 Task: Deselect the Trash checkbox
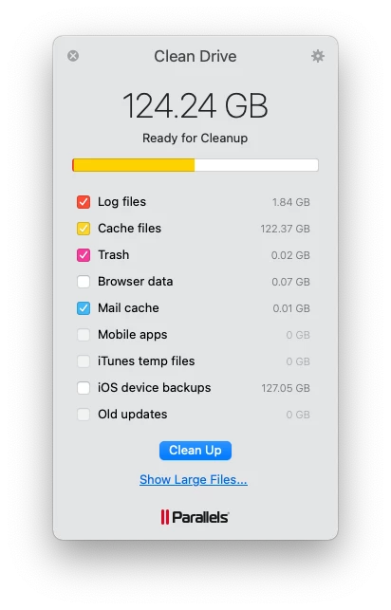84,255
